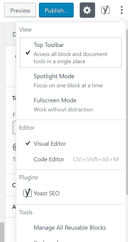The image size is (128, 242).
Task: Open the Yoast SEO toolbar icon
Action: click(105, 10)
